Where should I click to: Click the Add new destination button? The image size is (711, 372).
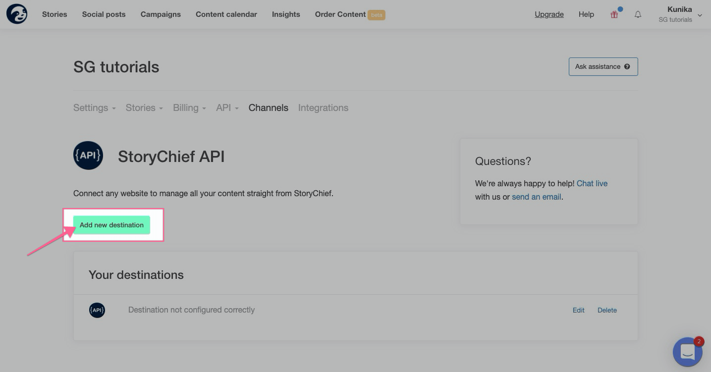(111, 225)
